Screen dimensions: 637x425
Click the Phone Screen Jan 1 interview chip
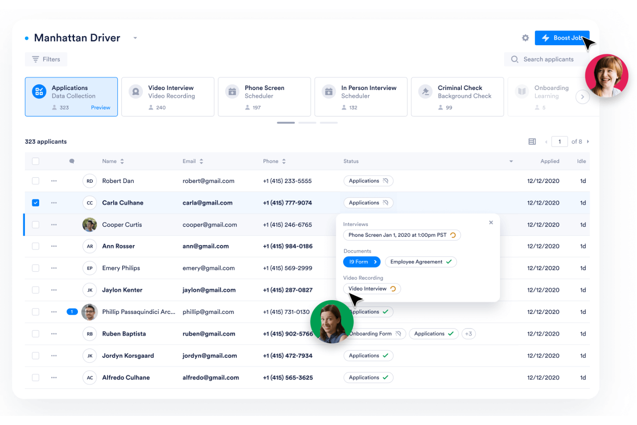[x=402, y=235]
